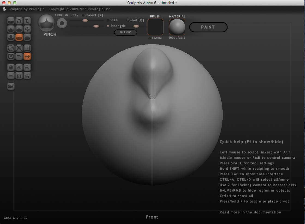Click the BRUSH panel heading
The height and width of the screenshot is (224, 305).
[155, 16]
